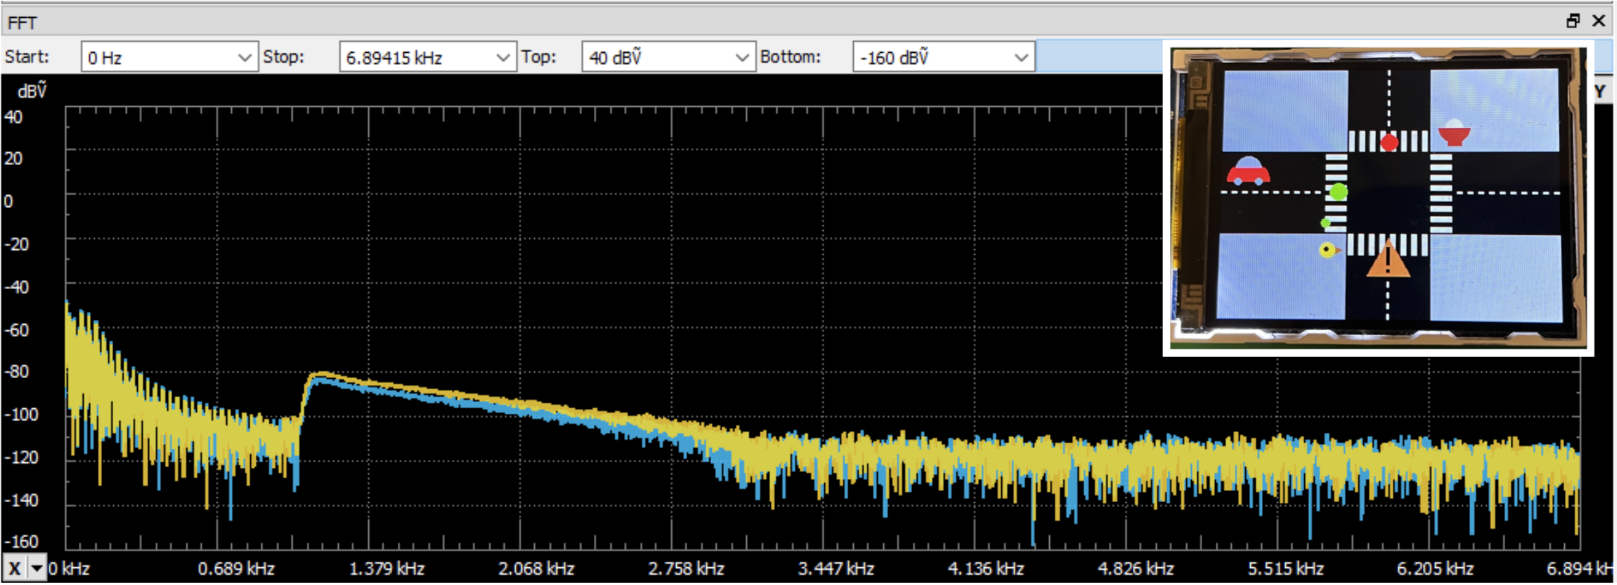This screenshot has width=1617, height=585.
Task: Expand the Bottom level dropdown arrow
Action: point(1021,58)
